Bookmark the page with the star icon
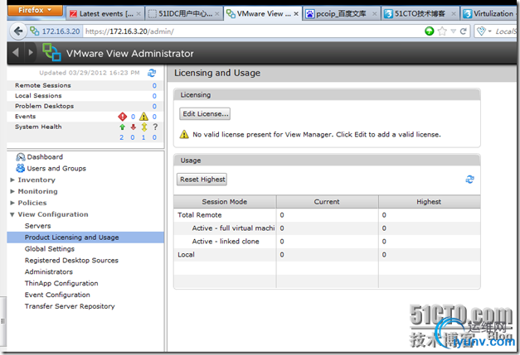This screenshot has height=355, width=520. (x=442, y=31)
